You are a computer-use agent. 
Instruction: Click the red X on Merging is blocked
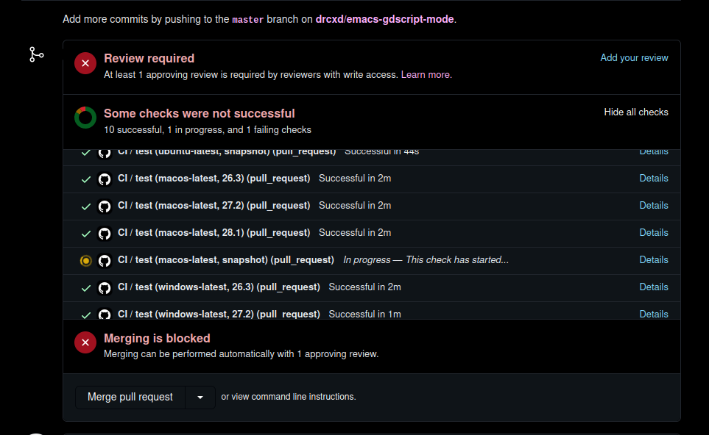point(85,342)
